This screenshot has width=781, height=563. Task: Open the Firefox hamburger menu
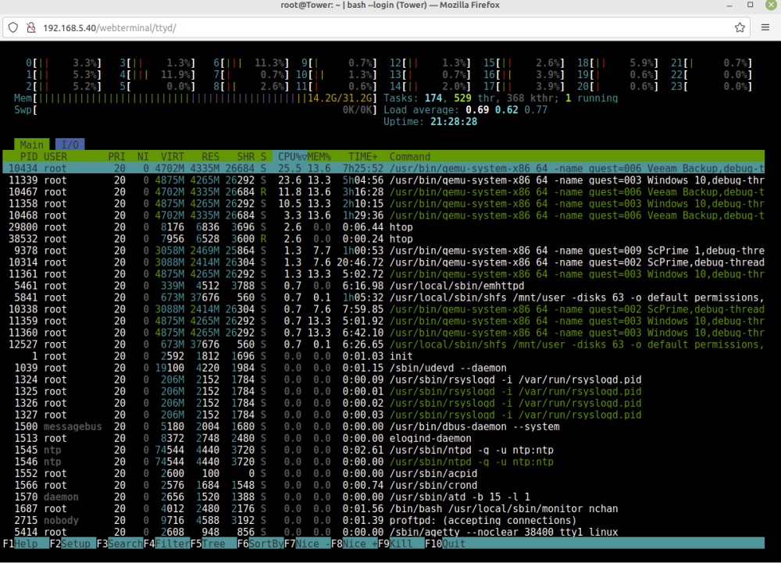coord(765,27)
